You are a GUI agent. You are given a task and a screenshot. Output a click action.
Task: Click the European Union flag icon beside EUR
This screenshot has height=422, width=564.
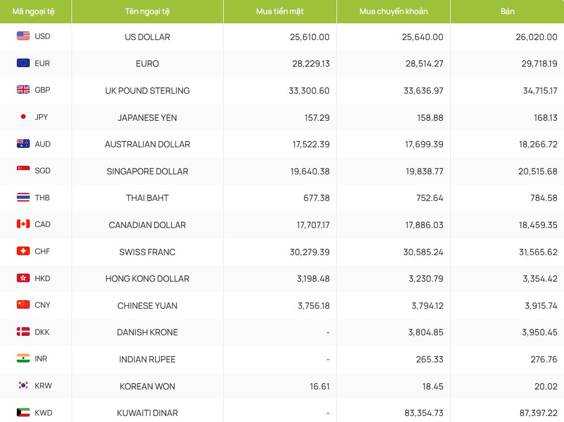23,63
